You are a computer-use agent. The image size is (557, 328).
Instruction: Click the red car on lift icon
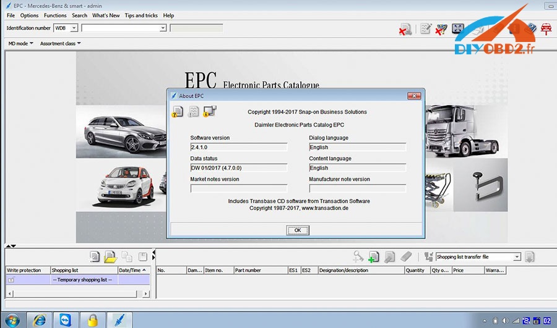point(546,28)
